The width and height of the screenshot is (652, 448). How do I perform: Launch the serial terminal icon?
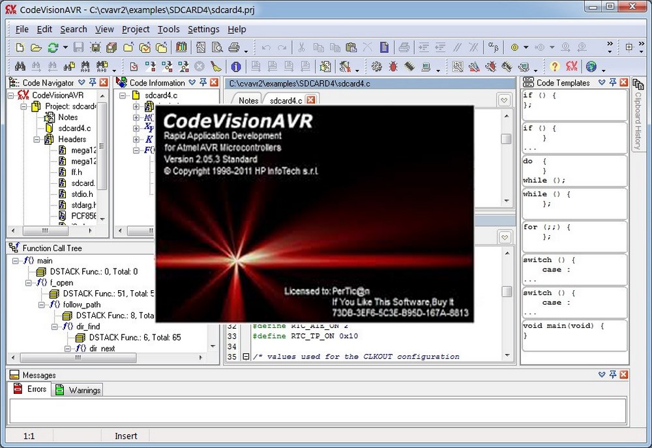[x=426, y=66]
